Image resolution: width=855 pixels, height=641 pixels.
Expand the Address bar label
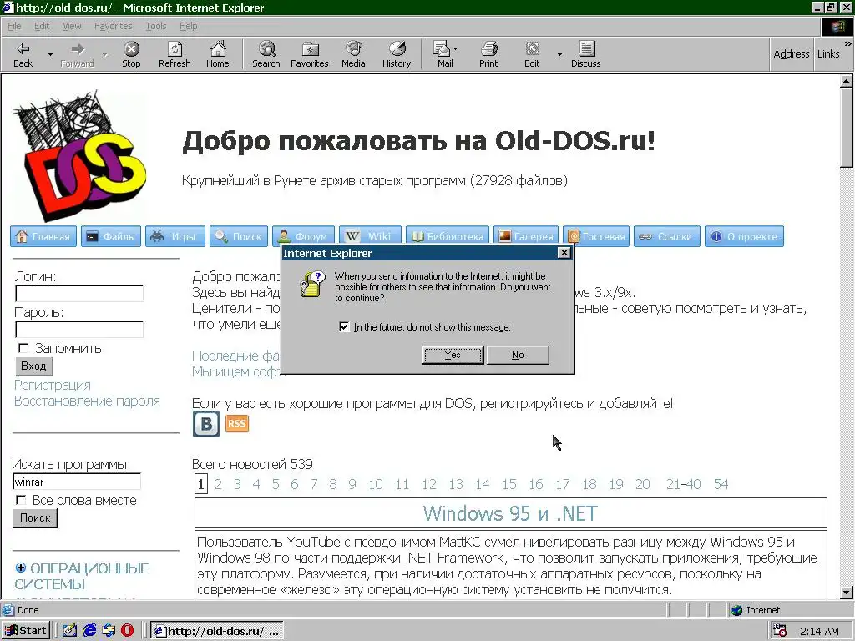792,53
